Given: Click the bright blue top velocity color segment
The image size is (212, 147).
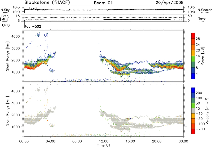Looking at the screenshot, I should [193, 90].
